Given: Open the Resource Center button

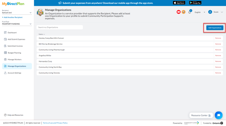Looking at the screenshot, I should [201, 115].
